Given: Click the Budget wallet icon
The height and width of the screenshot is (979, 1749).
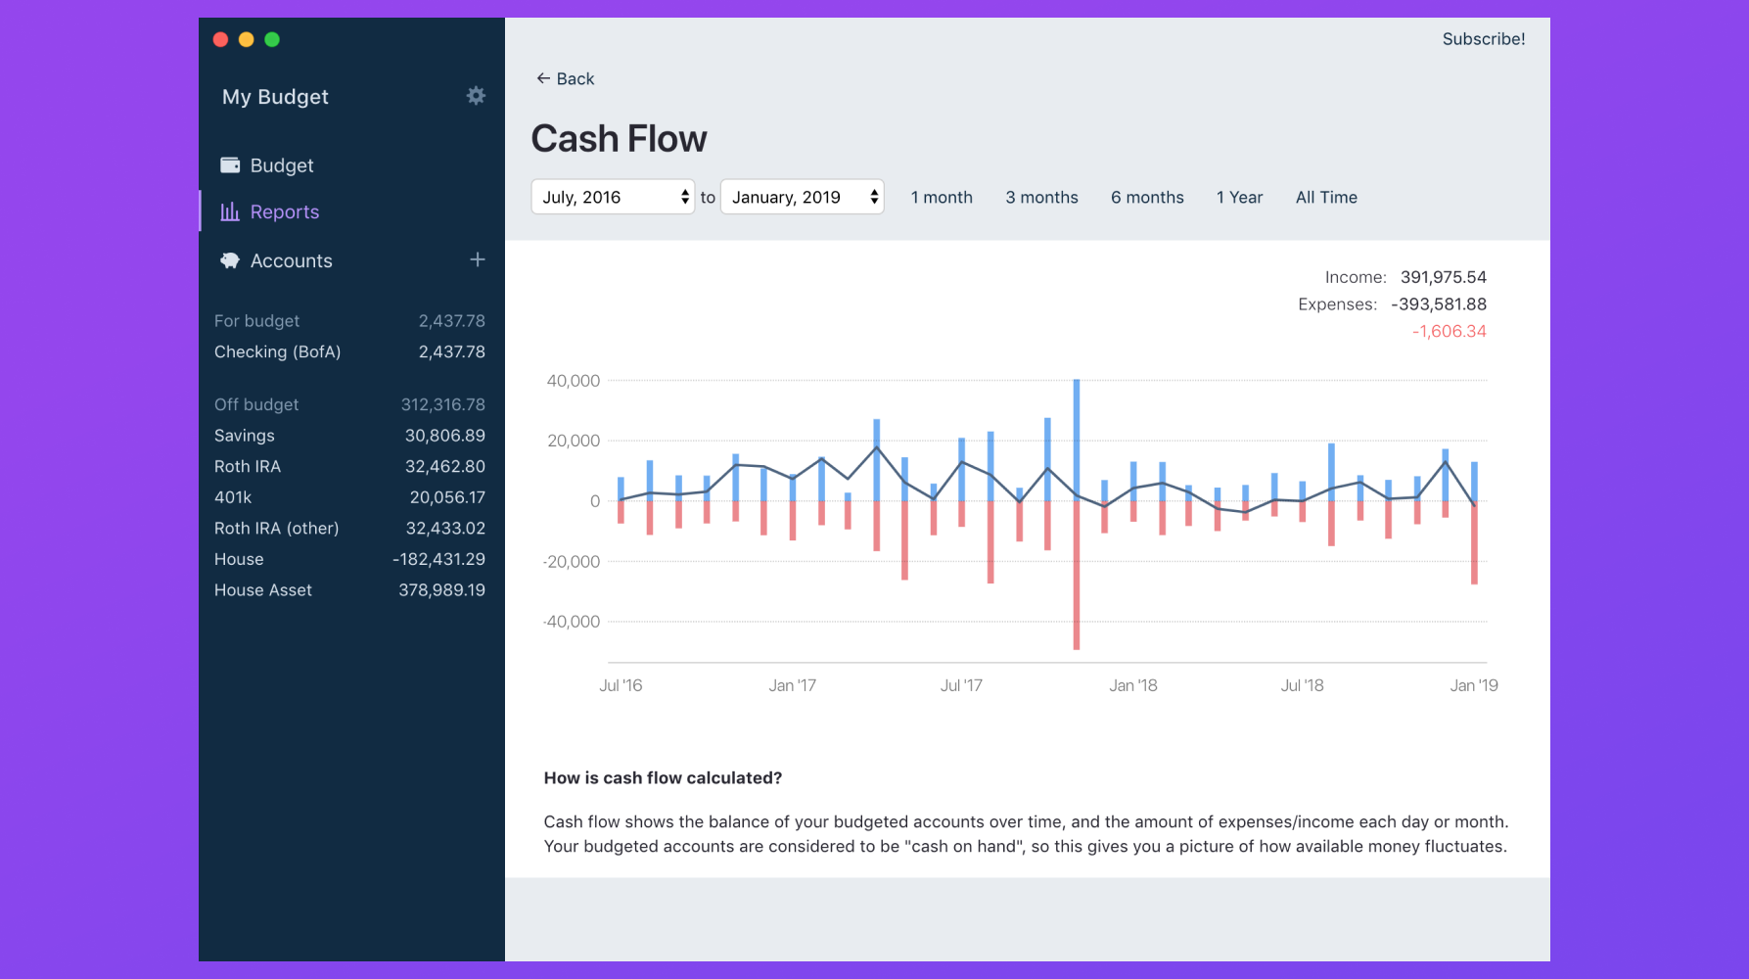Looking at the screenshot, I should click(x=230, y=165).
